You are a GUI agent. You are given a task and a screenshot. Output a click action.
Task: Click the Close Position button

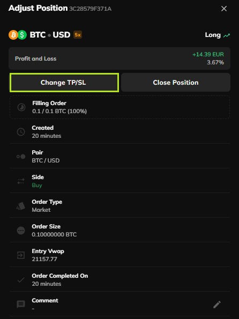click(176, 83)
